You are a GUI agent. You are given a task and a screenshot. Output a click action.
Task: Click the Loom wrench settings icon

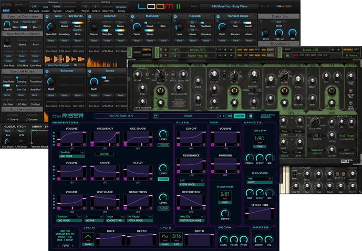coord(19,11)
